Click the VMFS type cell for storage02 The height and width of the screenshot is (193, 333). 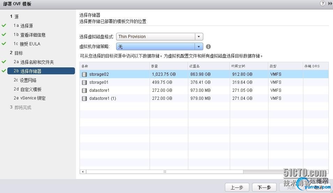click(276, 74)
